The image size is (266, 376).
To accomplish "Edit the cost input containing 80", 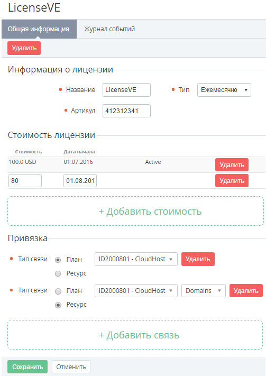I will coord(25,180).
